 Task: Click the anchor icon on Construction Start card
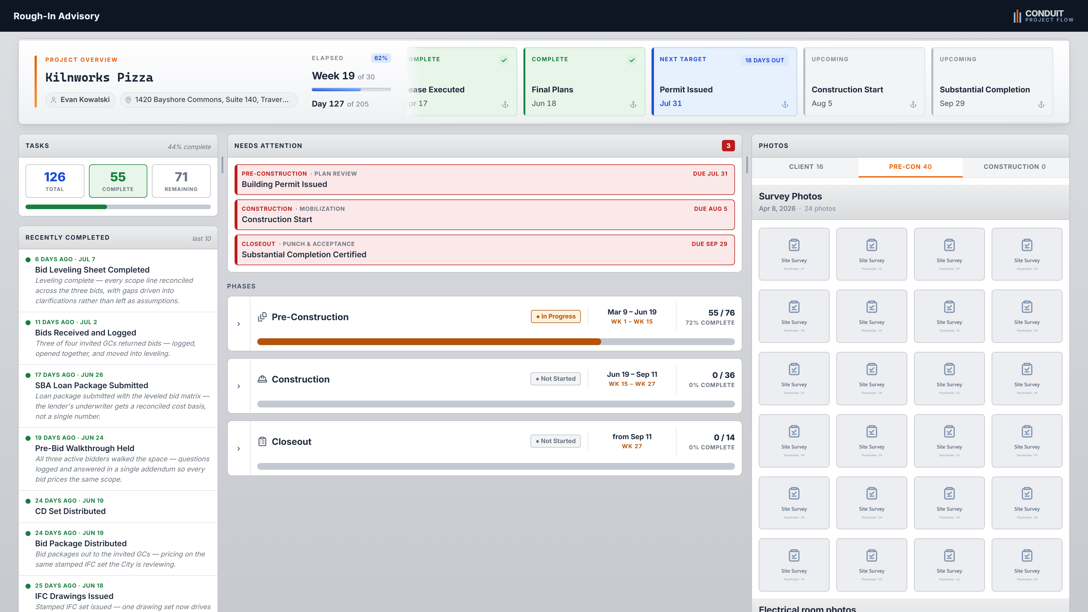point(913,104)
